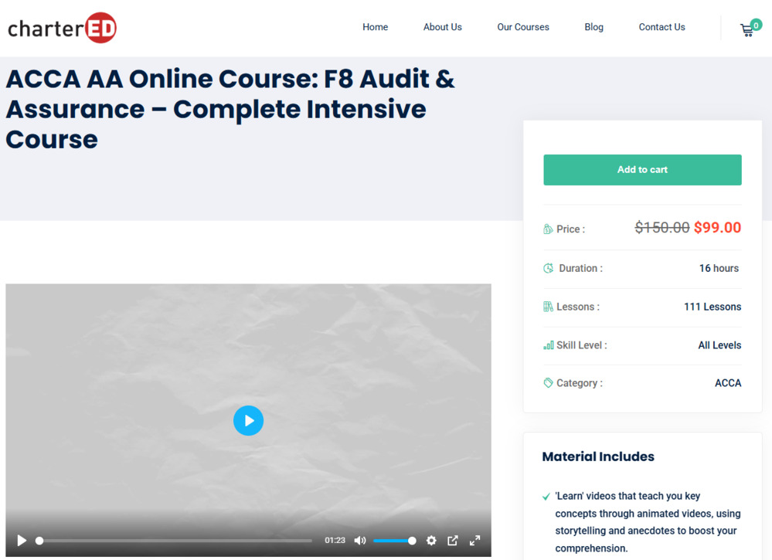Play video with center blue button
Screen dimensions: 772x560
point(248,421)
